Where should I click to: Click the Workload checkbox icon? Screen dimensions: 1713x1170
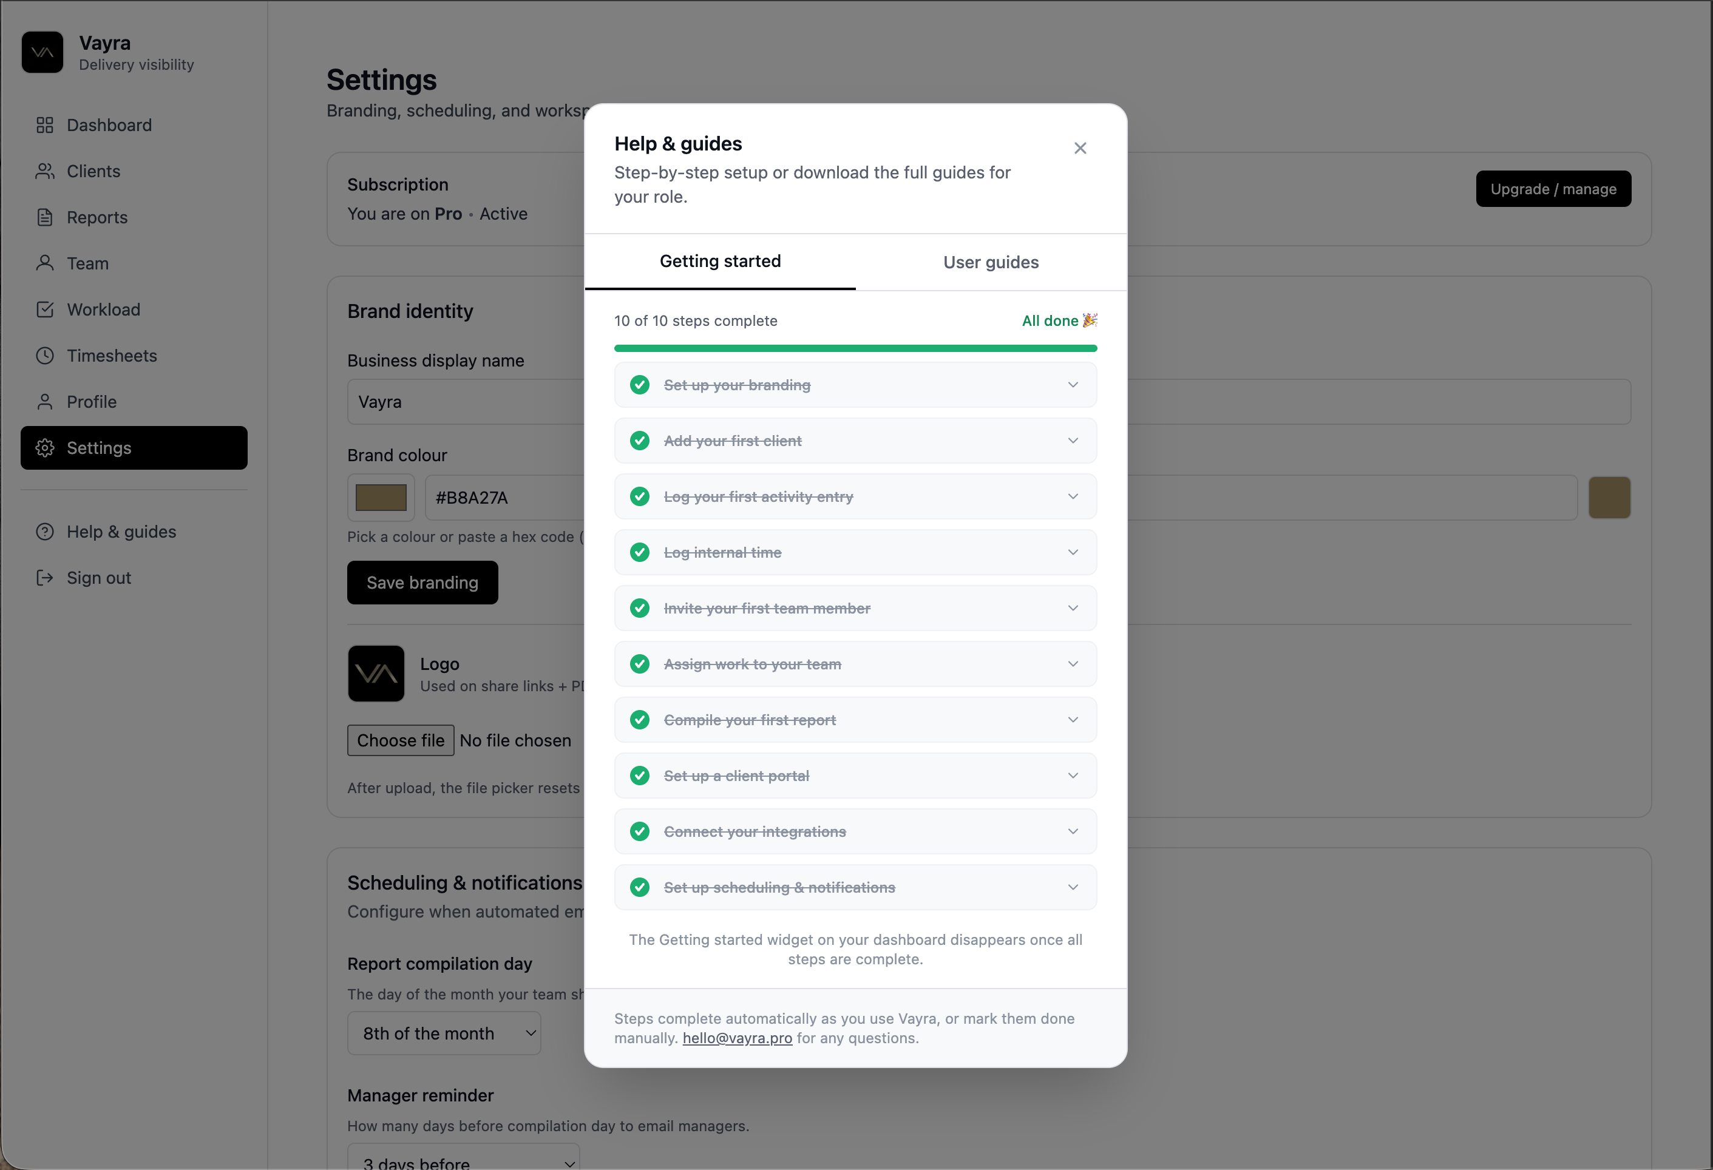click(x=45, y=309)
